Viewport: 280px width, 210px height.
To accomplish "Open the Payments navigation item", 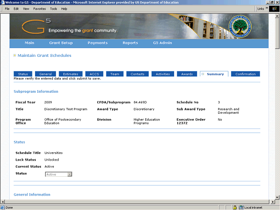I will click(x=98, y=43).
